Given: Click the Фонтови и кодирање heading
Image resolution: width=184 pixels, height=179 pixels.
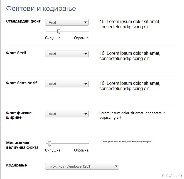Looking at the screenshot, I should click(41, 8).
